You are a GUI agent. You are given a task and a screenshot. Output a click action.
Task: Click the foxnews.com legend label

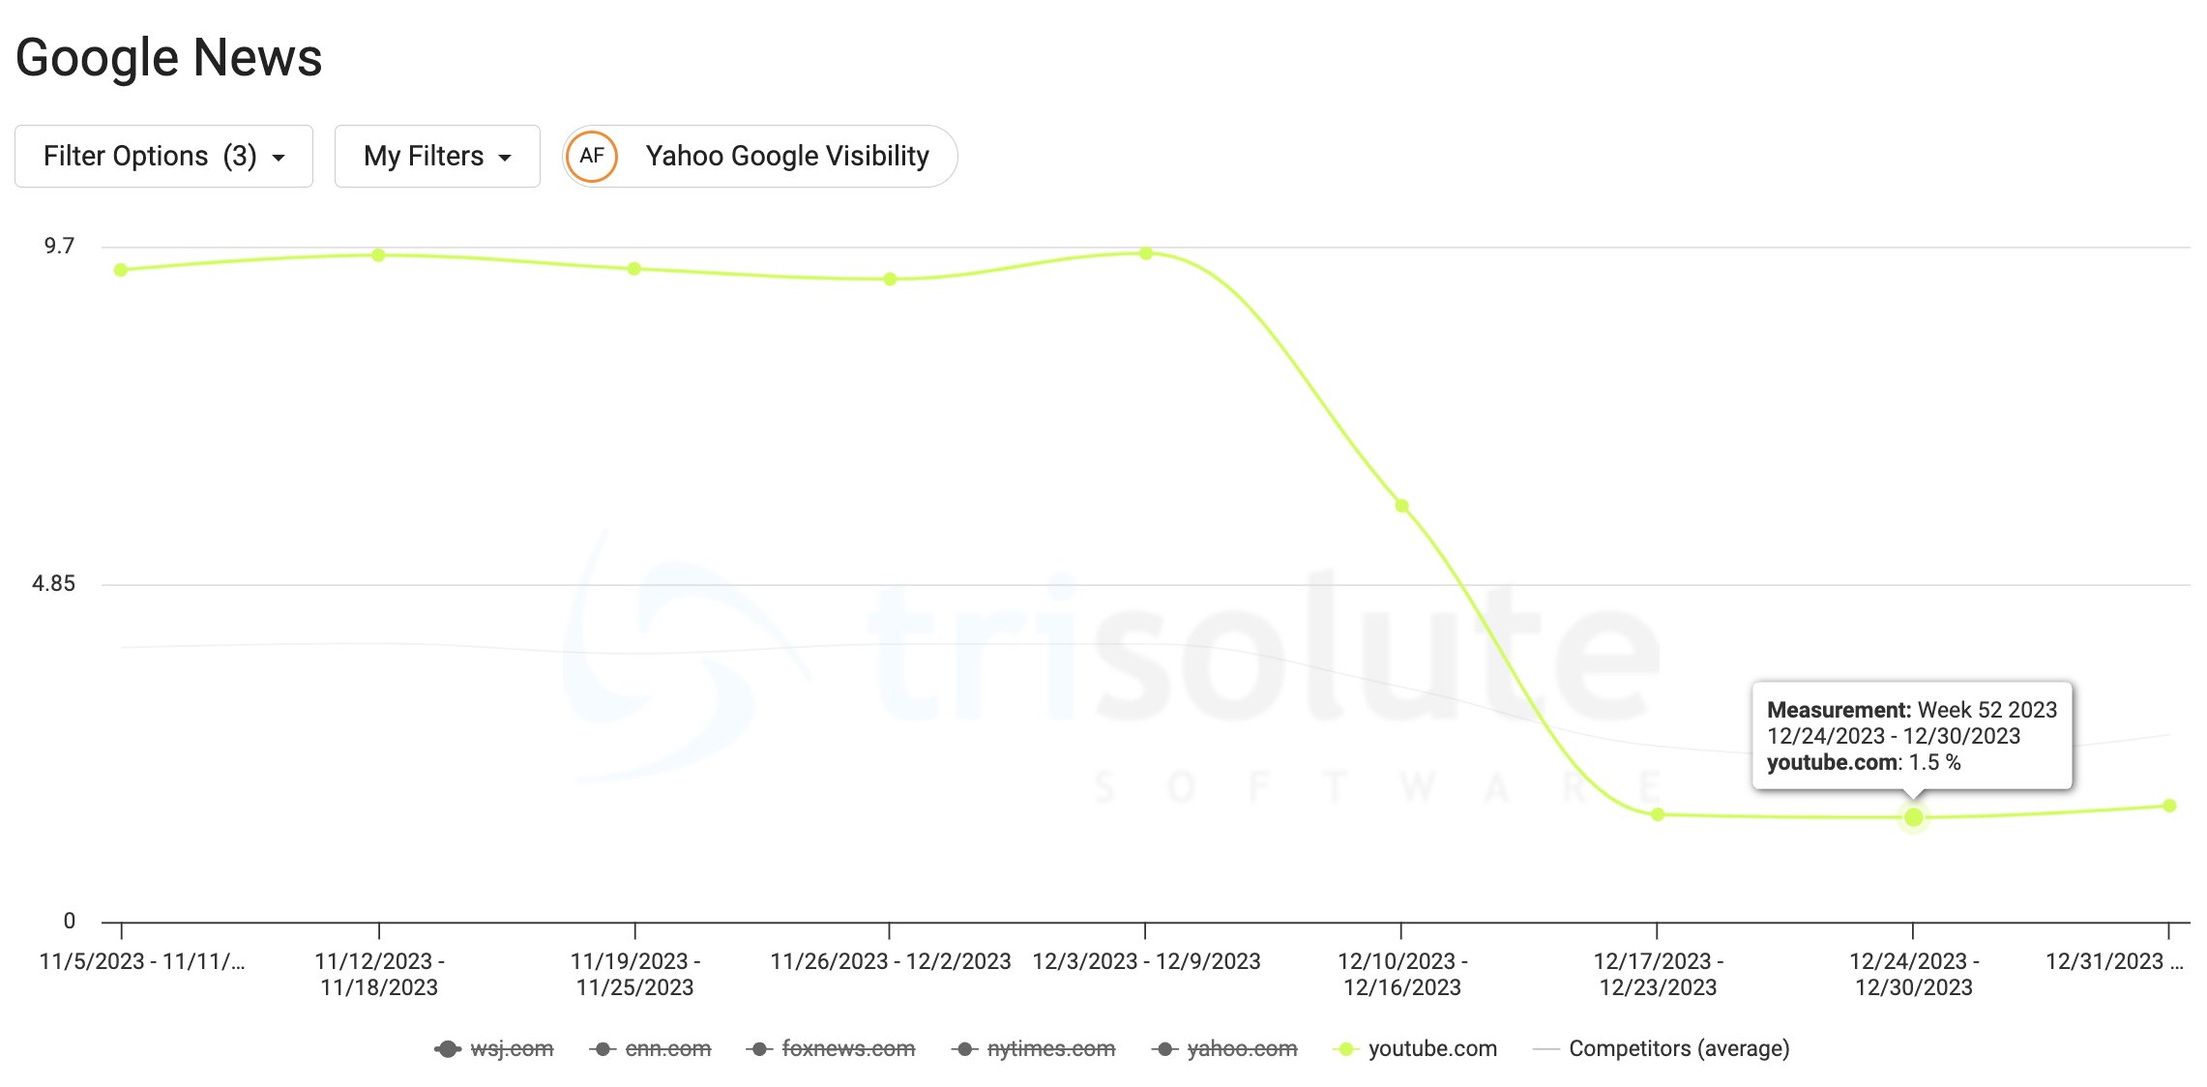pos(847,1047)
